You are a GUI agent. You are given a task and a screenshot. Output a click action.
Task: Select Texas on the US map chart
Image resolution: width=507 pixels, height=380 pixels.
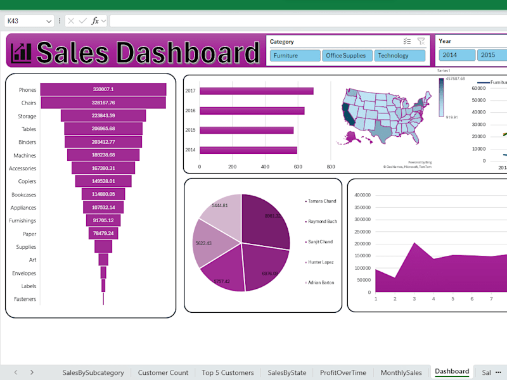(382, 132)
